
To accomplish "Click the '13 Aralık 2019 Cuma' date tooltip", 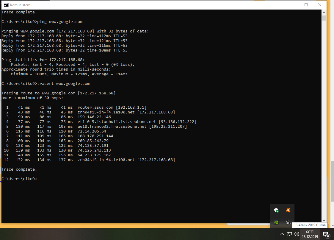I will pyautogui.click(x=310, y=225).
